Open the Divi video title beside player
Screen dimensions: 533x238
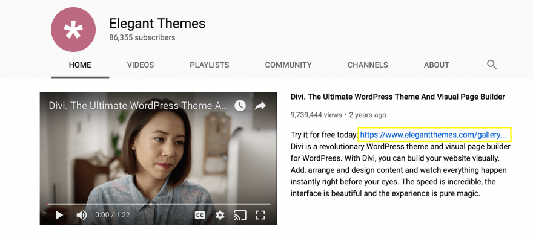(x=398, y=97)
